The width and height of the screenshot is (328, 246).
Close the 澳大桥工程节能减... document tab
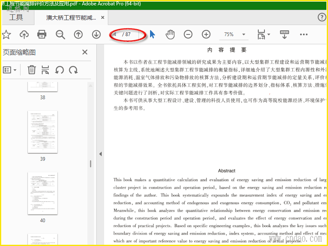click(103, 18)
